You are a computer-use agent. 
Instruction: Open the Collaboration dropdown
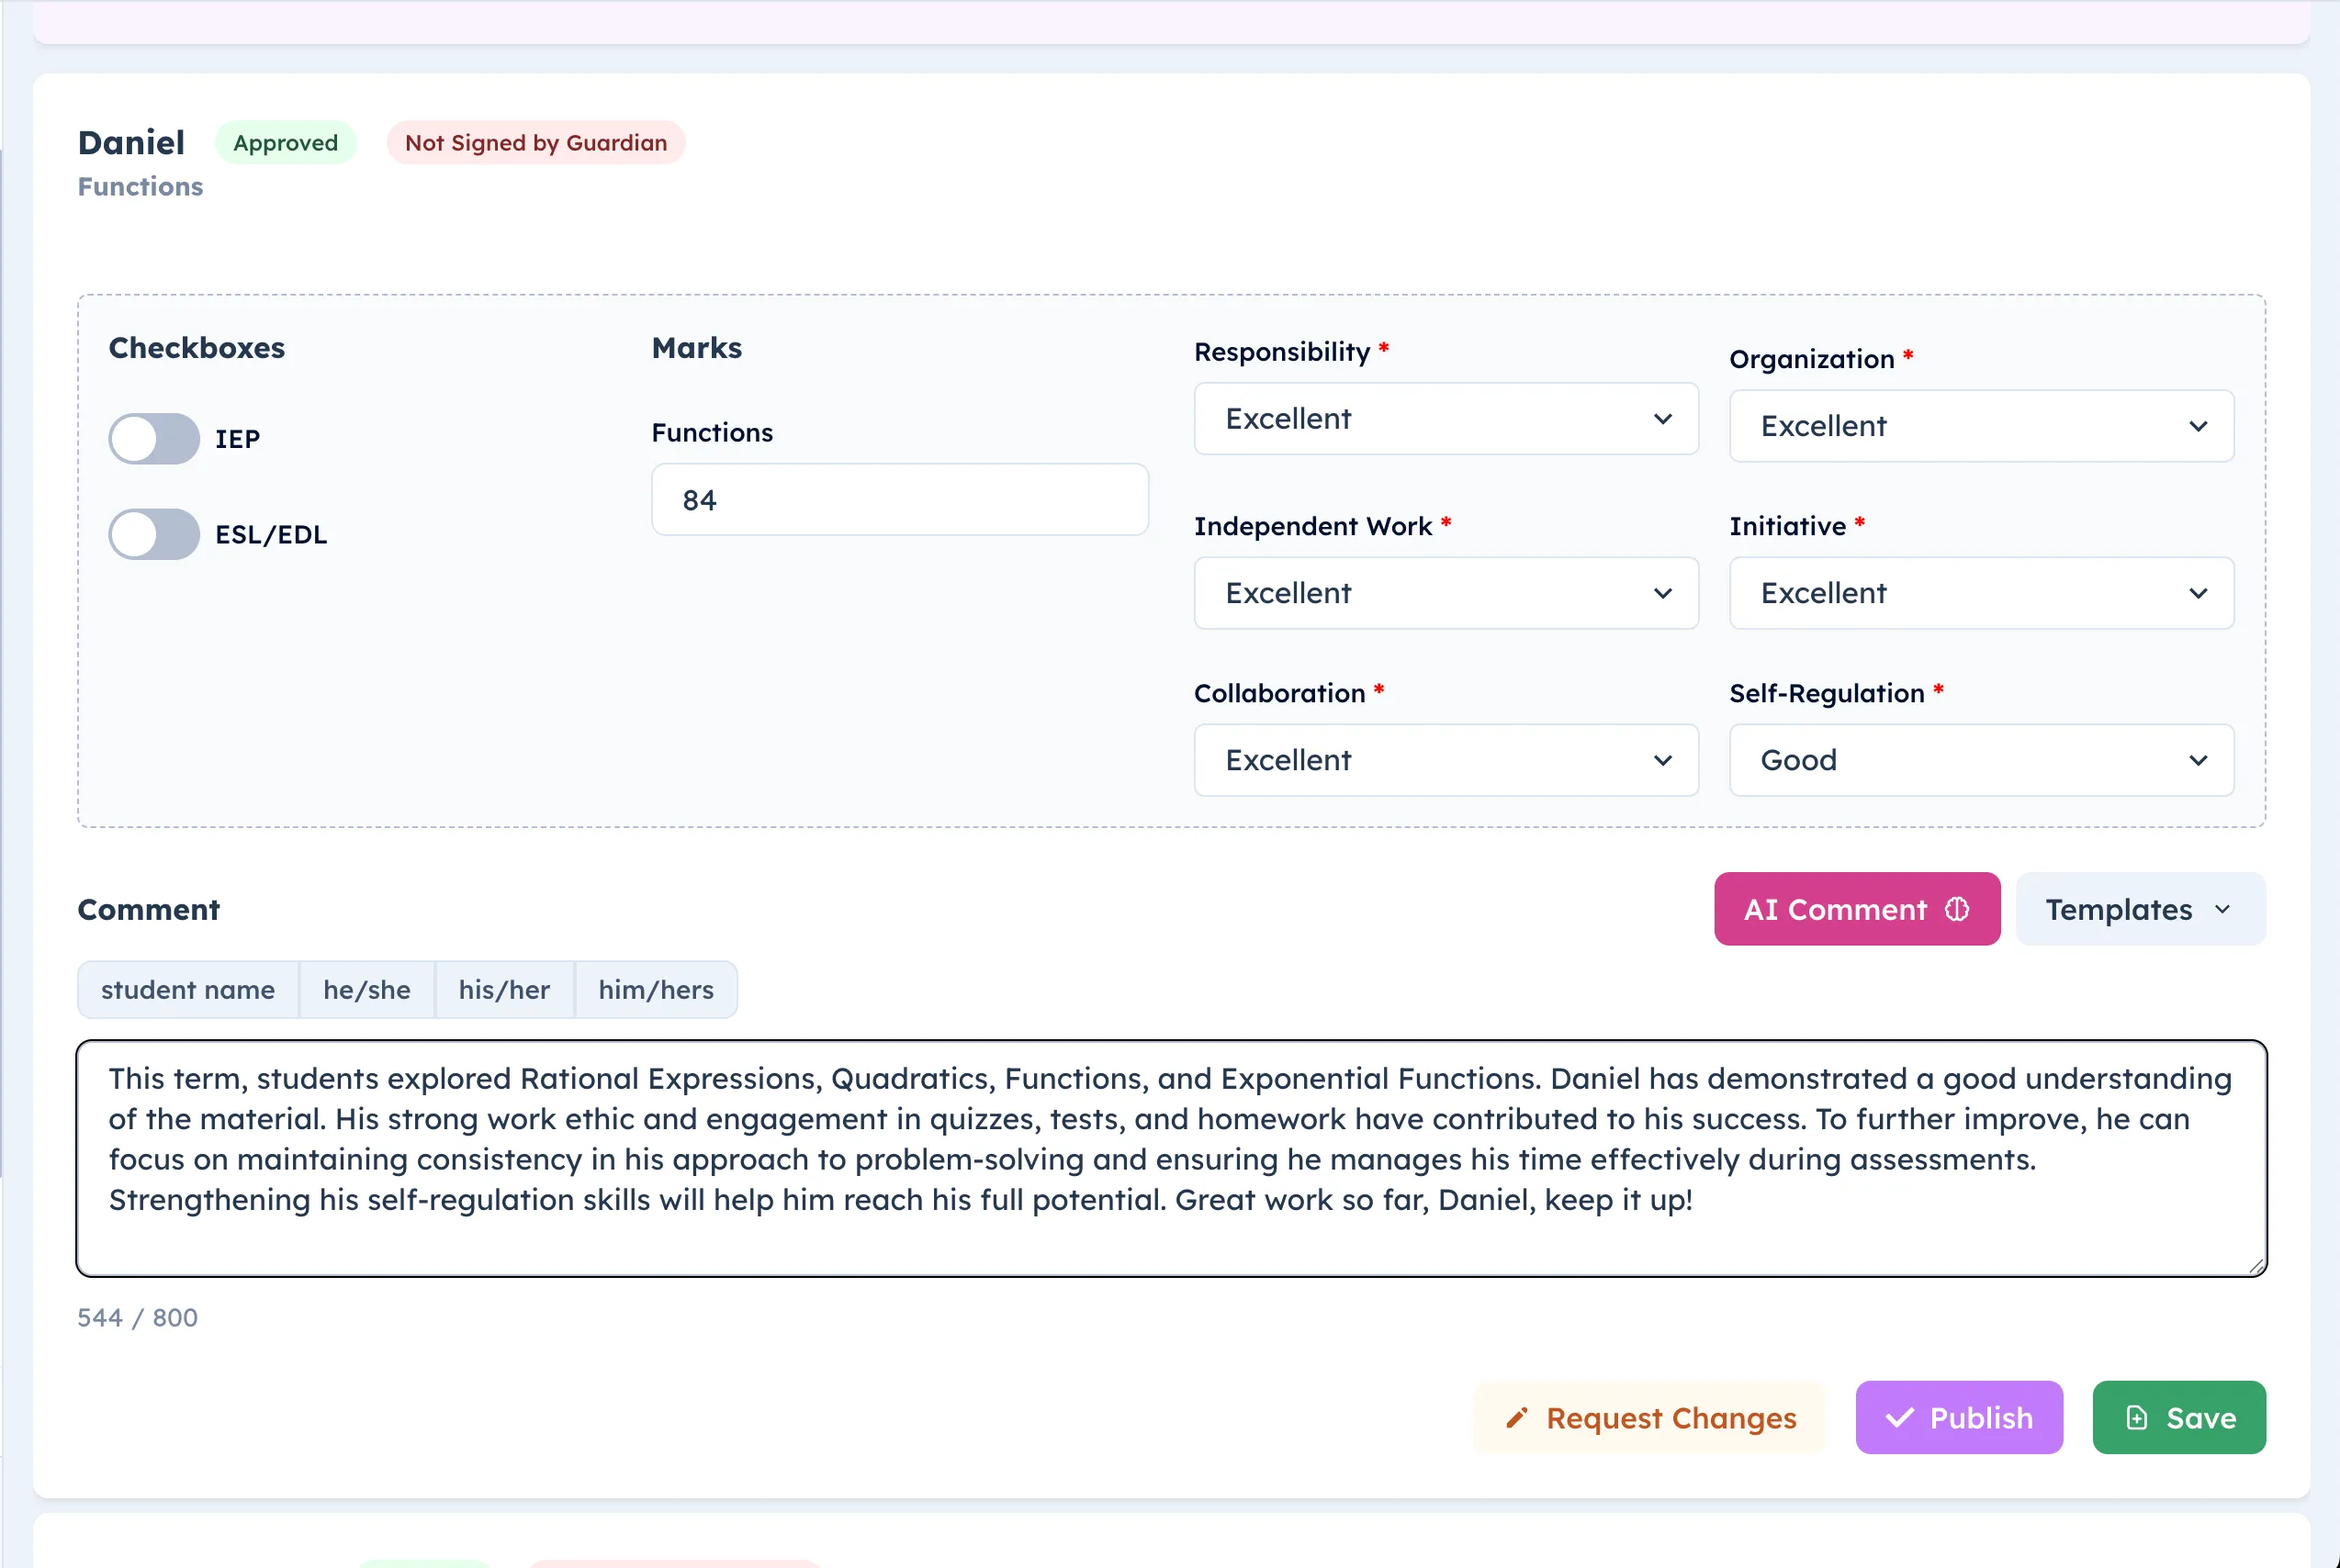coord(1446,760)
